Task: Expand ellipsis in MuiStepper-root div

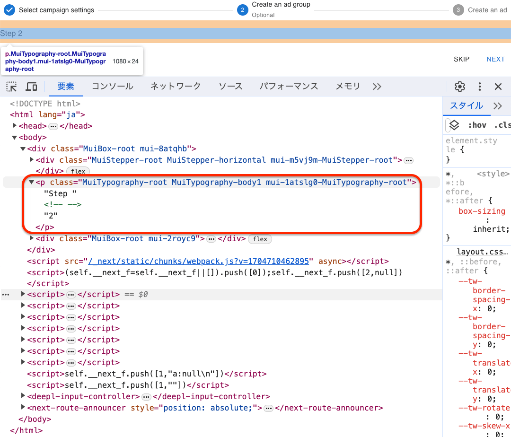Action: click(408, 160)
